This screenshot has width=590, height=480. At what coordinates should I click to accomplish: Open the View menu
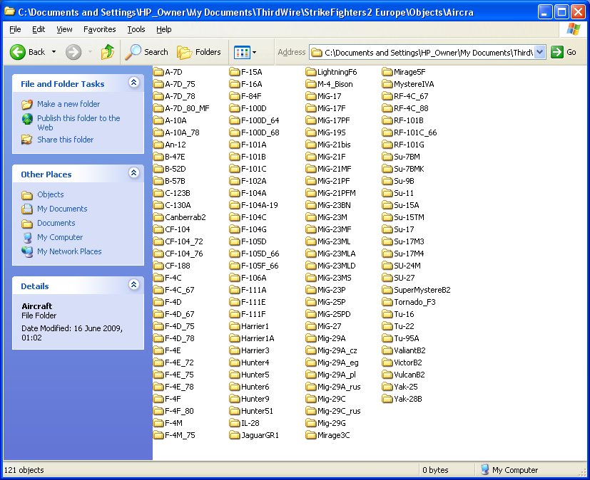[x=64, y=29]
